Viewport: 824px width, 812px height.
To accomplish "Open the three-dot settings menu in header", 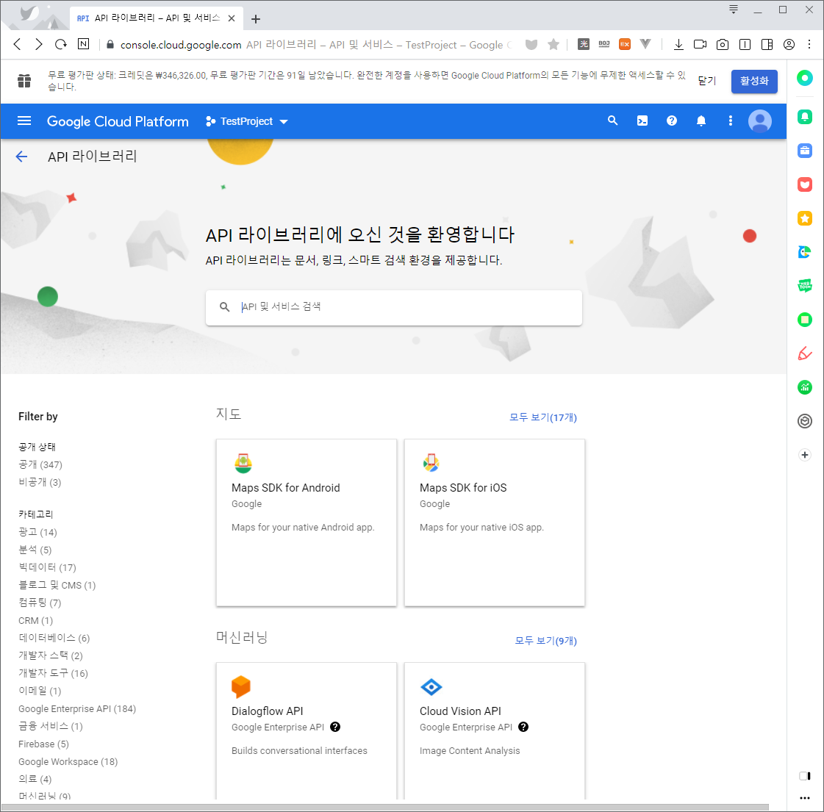I will pyautogui.click(x=731, y=121).
